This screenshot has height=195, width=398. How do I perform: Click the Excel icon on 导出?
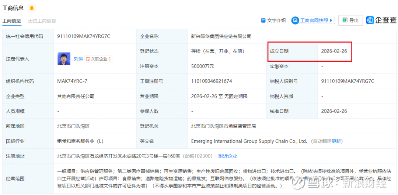tap(345, 20)
